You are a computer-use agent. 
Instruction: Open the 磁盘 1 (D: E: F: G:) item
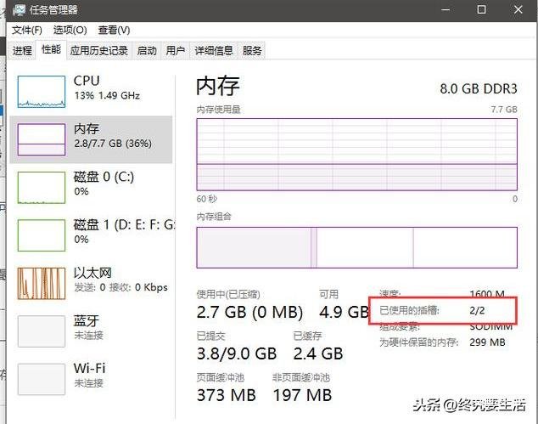coord(91,235)
